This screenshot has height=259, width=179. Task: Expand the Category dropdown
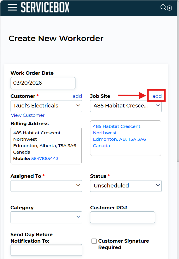coord(46,217)
